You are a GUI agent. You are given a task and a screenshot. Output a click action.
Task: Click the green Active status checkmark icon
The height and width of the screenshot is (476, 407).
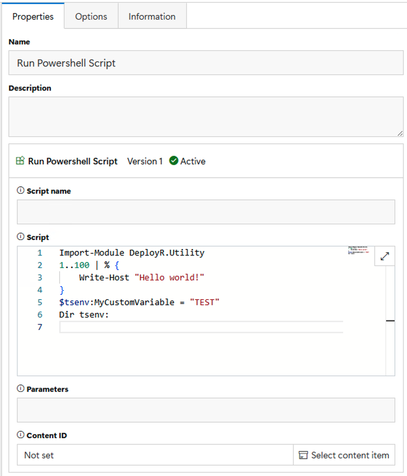[x=174, y=161]
